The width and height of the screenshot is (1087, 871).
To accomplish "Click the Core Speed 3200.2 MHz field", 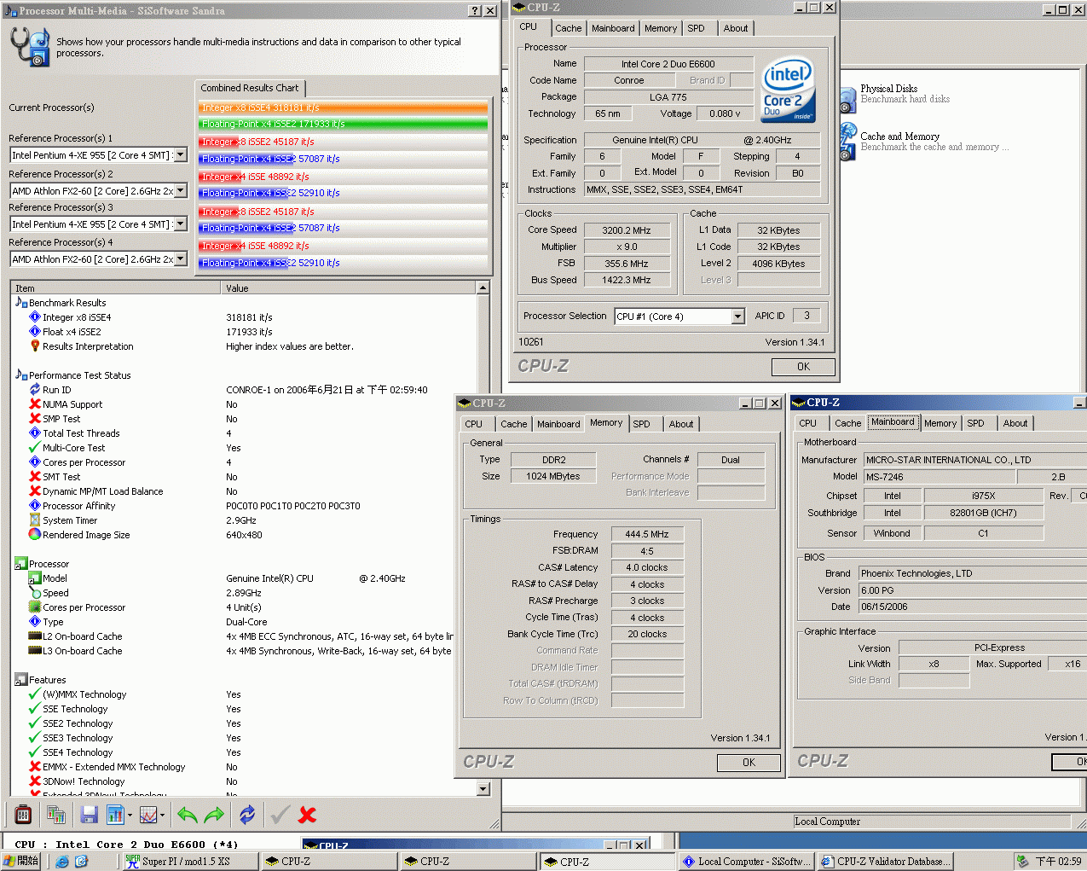I will (627, 230).
